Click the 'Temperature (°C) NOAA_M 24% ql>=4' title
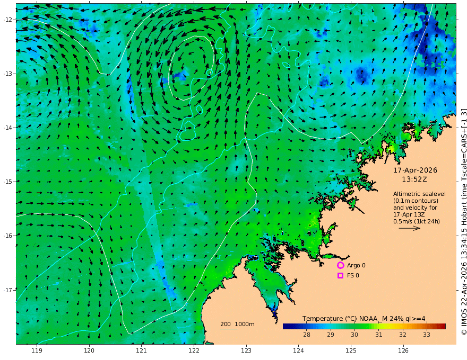Viewport: 467px width, 360px height. tap(364, 319)
